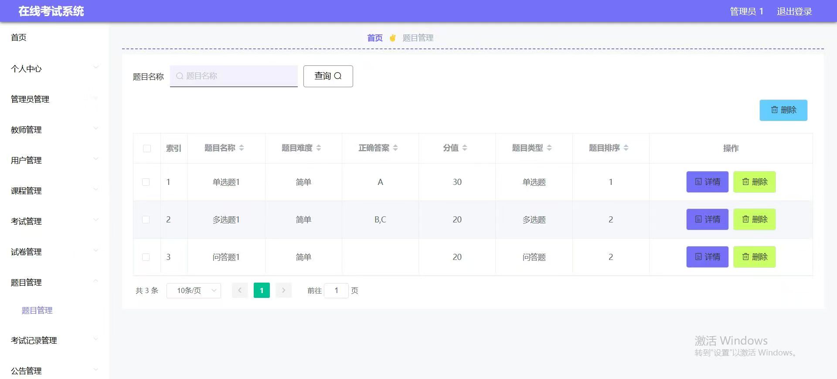Select page 1 in pagination
The image size is (837, 379).
(262, 290)
